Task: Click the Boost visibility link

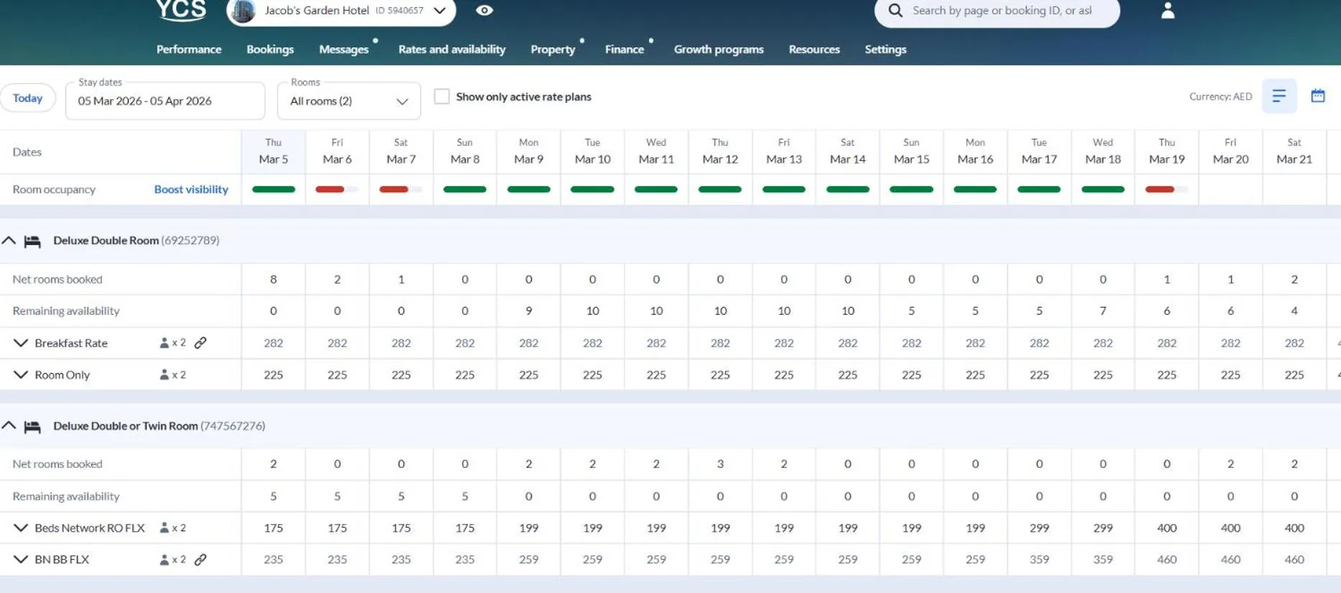Action: [x=191, y=189]
